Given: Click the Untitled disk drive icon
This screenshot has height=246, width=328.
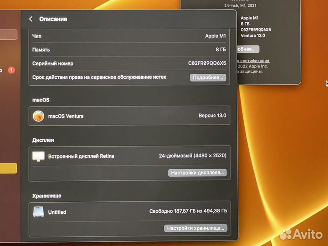Looking at the screenshot, I should (x=38, y=212).
